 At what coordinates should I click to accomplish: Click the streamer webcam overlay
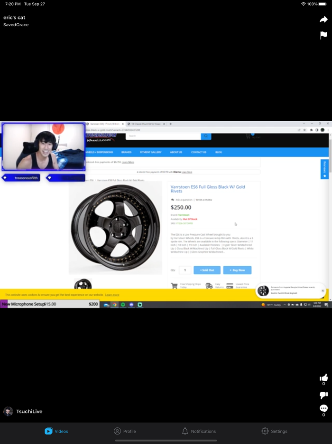[x=44, y=147]
